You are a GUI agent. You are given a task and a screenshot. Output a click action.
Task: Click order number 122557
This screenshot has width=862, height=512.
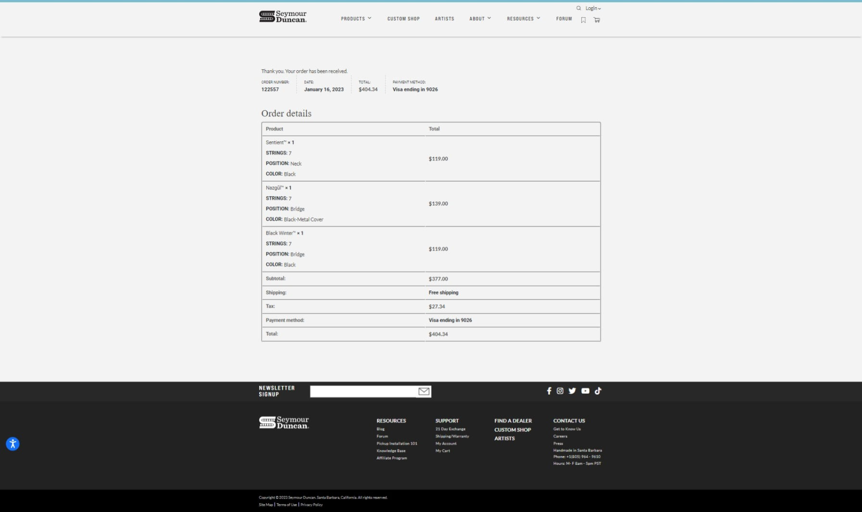click(270, 89)
